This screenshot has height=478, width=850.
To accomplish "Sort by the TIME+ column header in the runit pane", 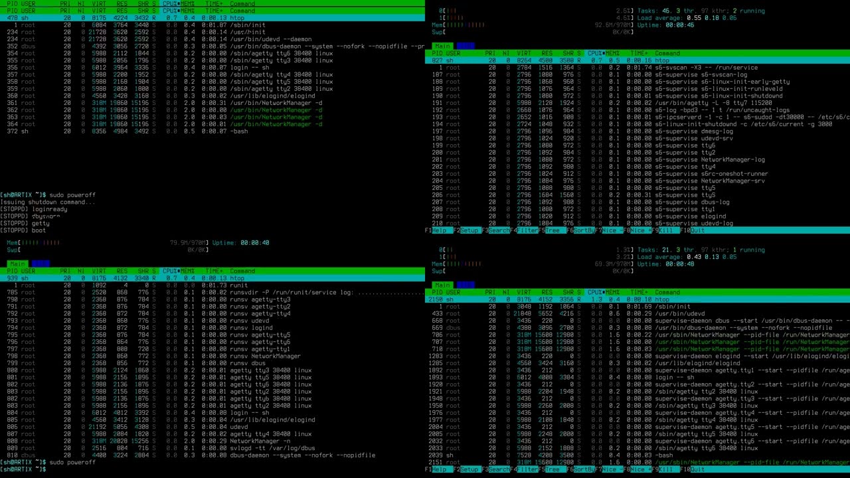I will coord(214,271).
